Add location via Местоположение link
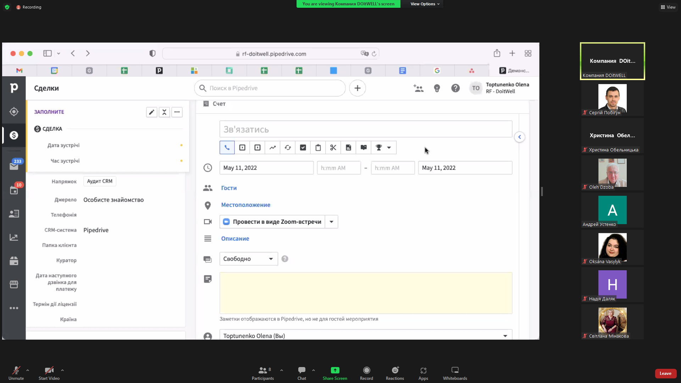 click(245, 205)
